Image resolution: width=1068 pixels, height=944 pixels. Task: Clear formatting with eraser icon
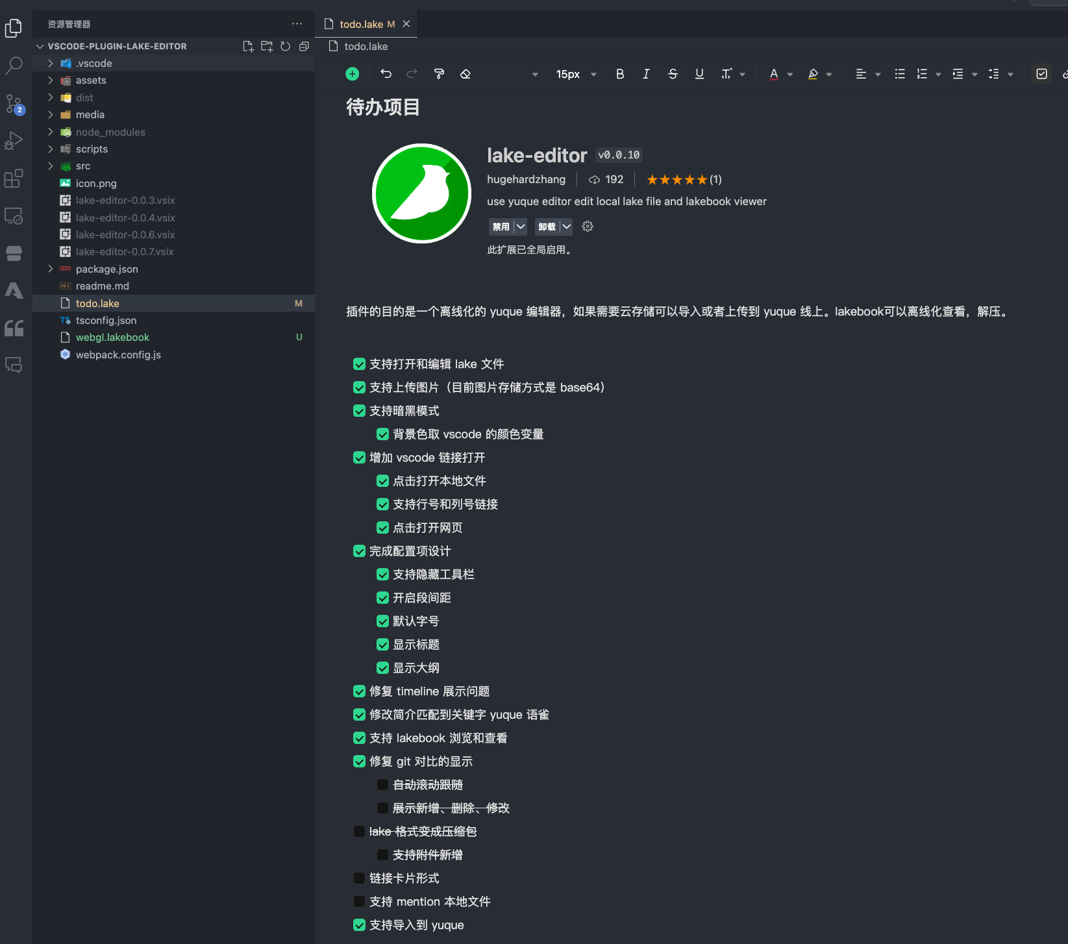pos(465,74)
